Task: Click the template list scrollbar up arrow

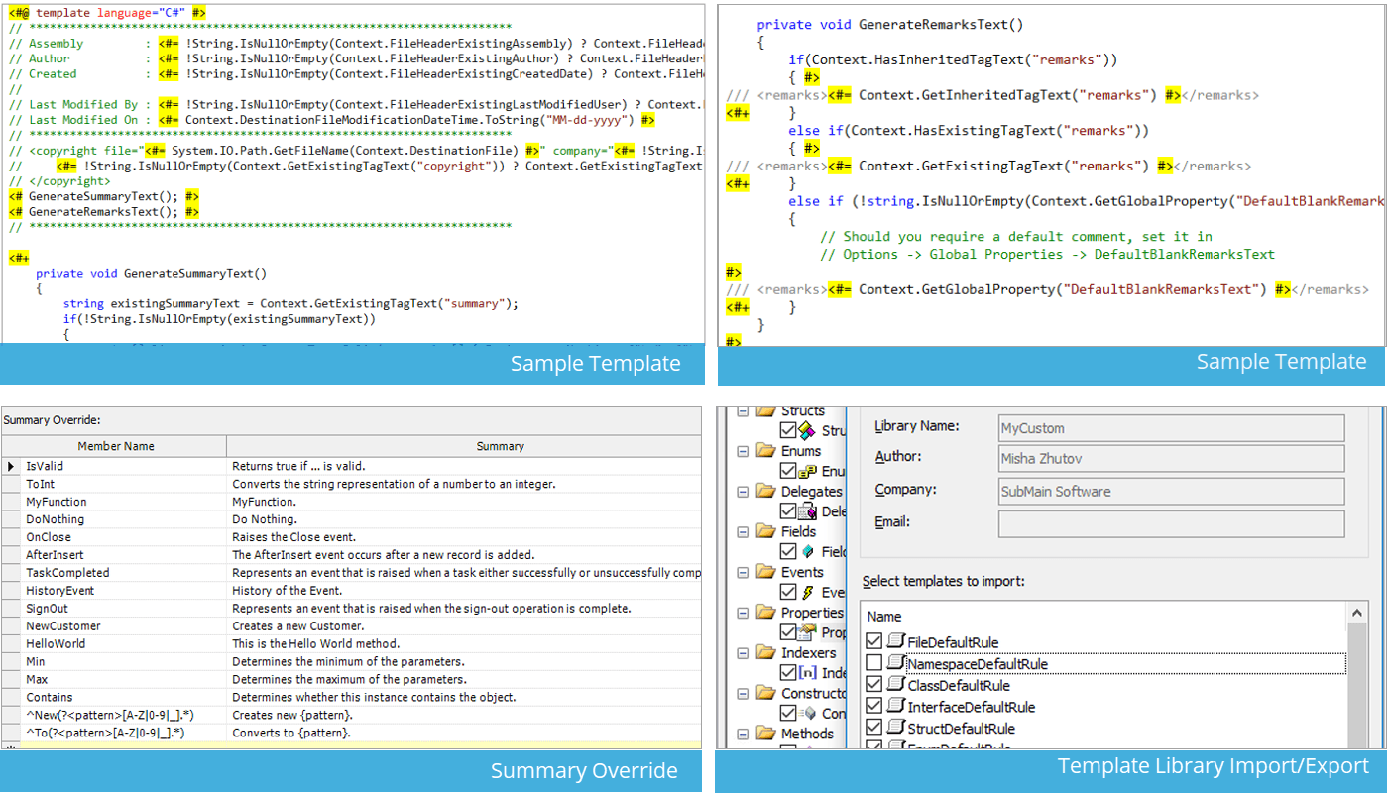Action: point(1359,615)
